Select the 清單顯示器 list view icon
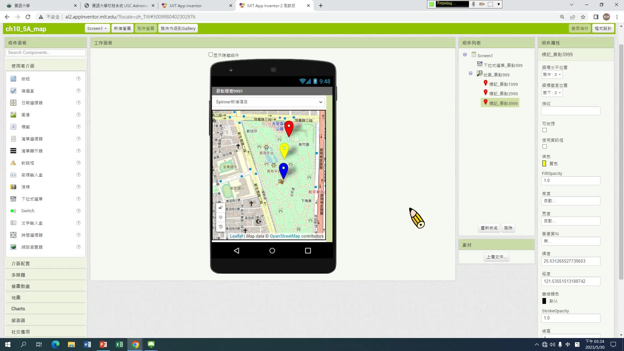 pyautogui.click(x=13, y=151)
